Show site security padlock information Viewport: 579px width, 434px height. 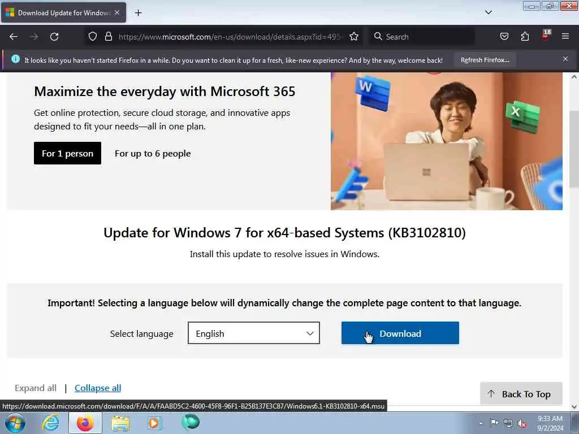[108, 37]
